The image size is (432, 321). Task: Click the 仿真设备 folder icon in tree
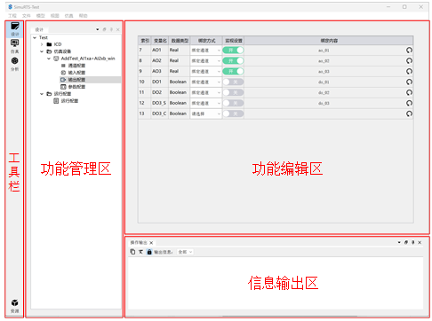point(49,51)
